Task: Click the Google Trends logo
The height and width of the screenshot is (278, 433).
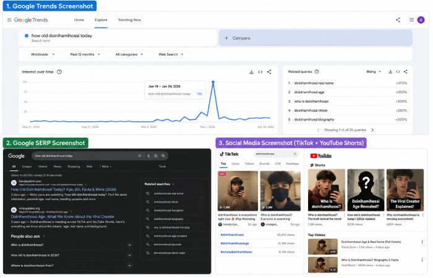Action: pyautogui.click(x=31, y=20)
